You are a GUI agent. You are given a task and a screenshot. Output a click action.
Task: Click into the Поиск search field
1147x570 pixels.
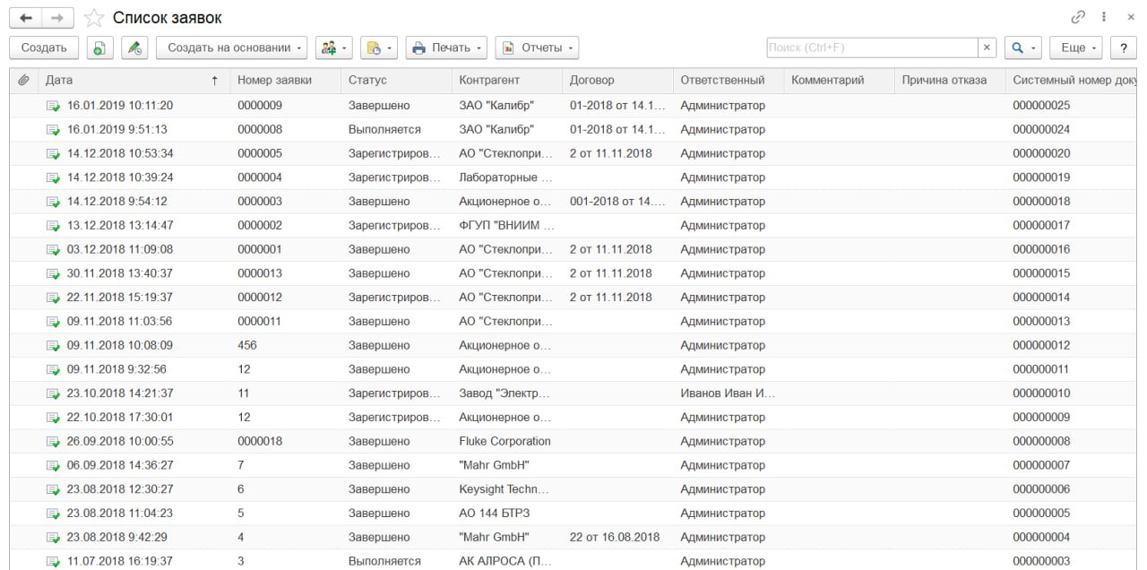pyautogui.click(x=871, y=47)
